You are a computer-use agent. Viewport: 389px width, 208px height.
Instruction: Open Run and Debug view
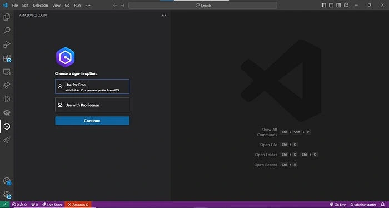coord(7,44)
